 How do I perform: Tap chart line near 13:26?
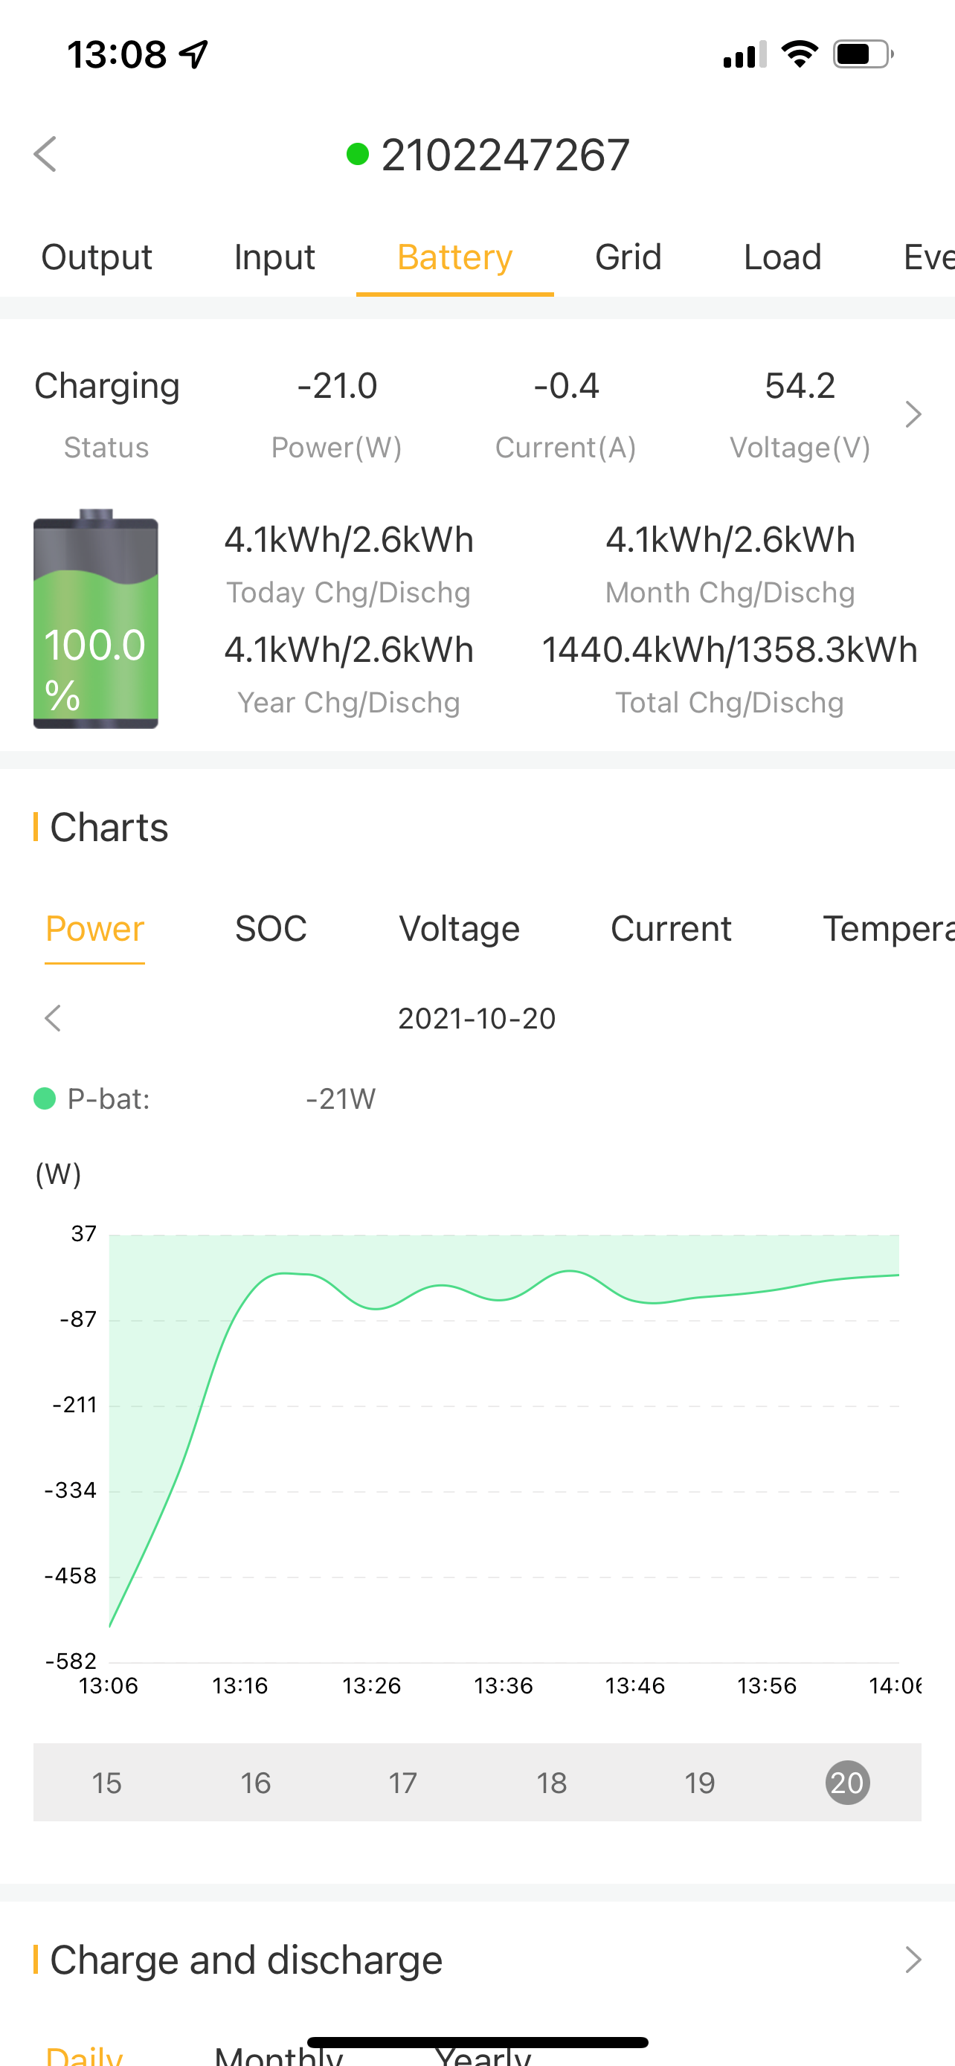click(x=372, y=1309)
